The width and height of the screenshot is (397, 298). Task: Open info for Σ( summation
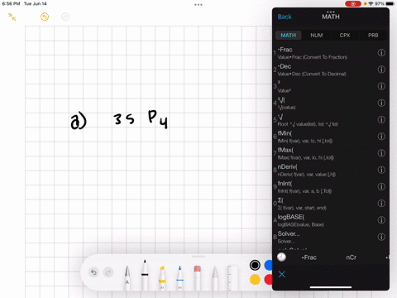click(381, 204)
